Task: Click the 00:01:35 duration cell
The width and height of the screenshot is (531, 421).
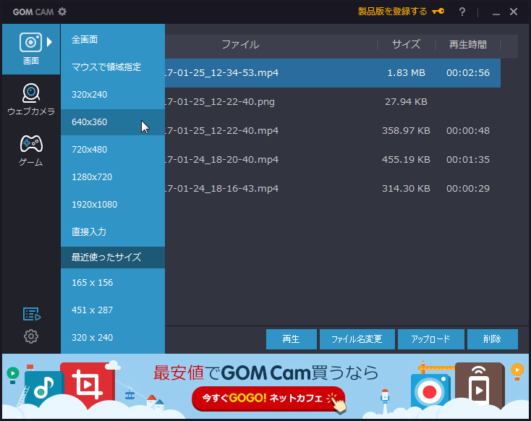Action: pos(468,159)
